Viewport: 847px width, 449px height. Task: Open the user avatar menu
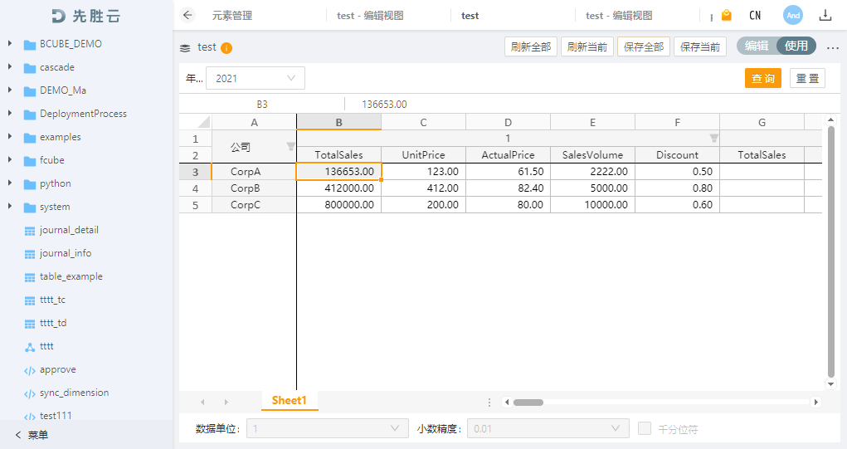(x=793, y=15)
